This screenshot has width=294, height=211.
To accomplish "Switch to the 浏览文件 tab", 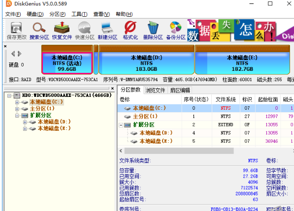I will pos(155,90).
